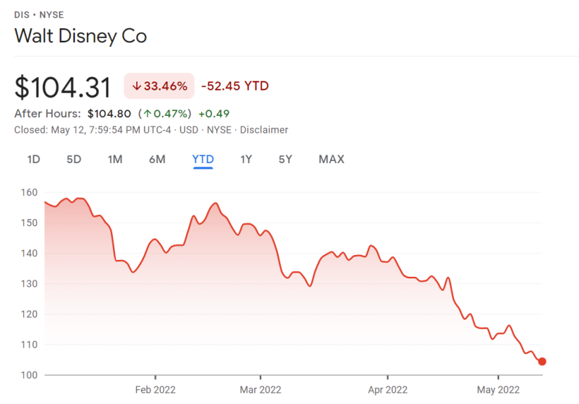
Task: Click the $104.31 closing price
Action: pos(63,88)
